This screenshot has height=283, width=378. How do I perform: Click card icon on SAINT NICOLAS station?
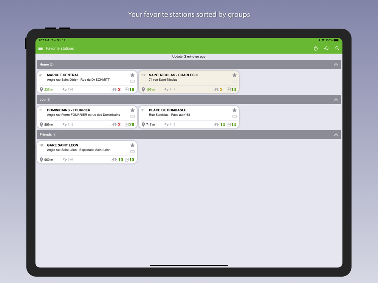click(x=234, y=82)
